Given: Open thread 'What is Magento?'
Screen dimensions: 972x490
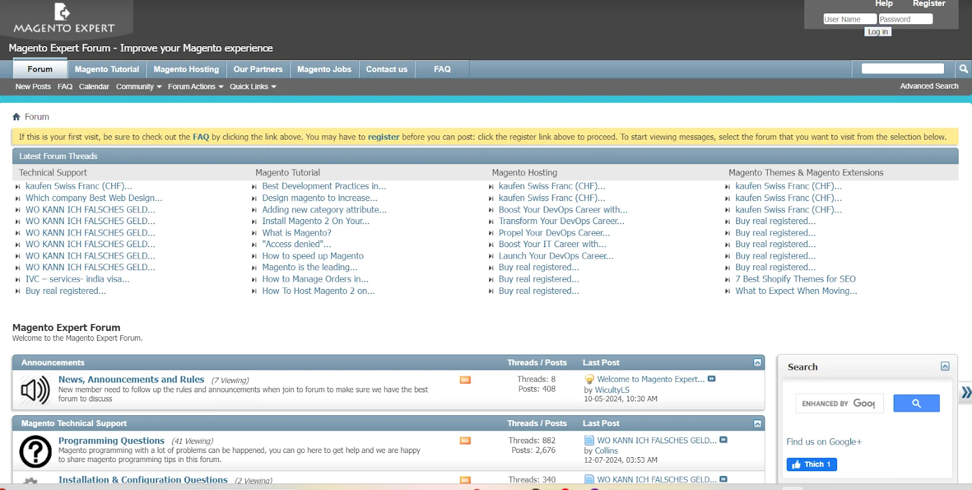Looking at the screenshot, I should pos(296,233).
